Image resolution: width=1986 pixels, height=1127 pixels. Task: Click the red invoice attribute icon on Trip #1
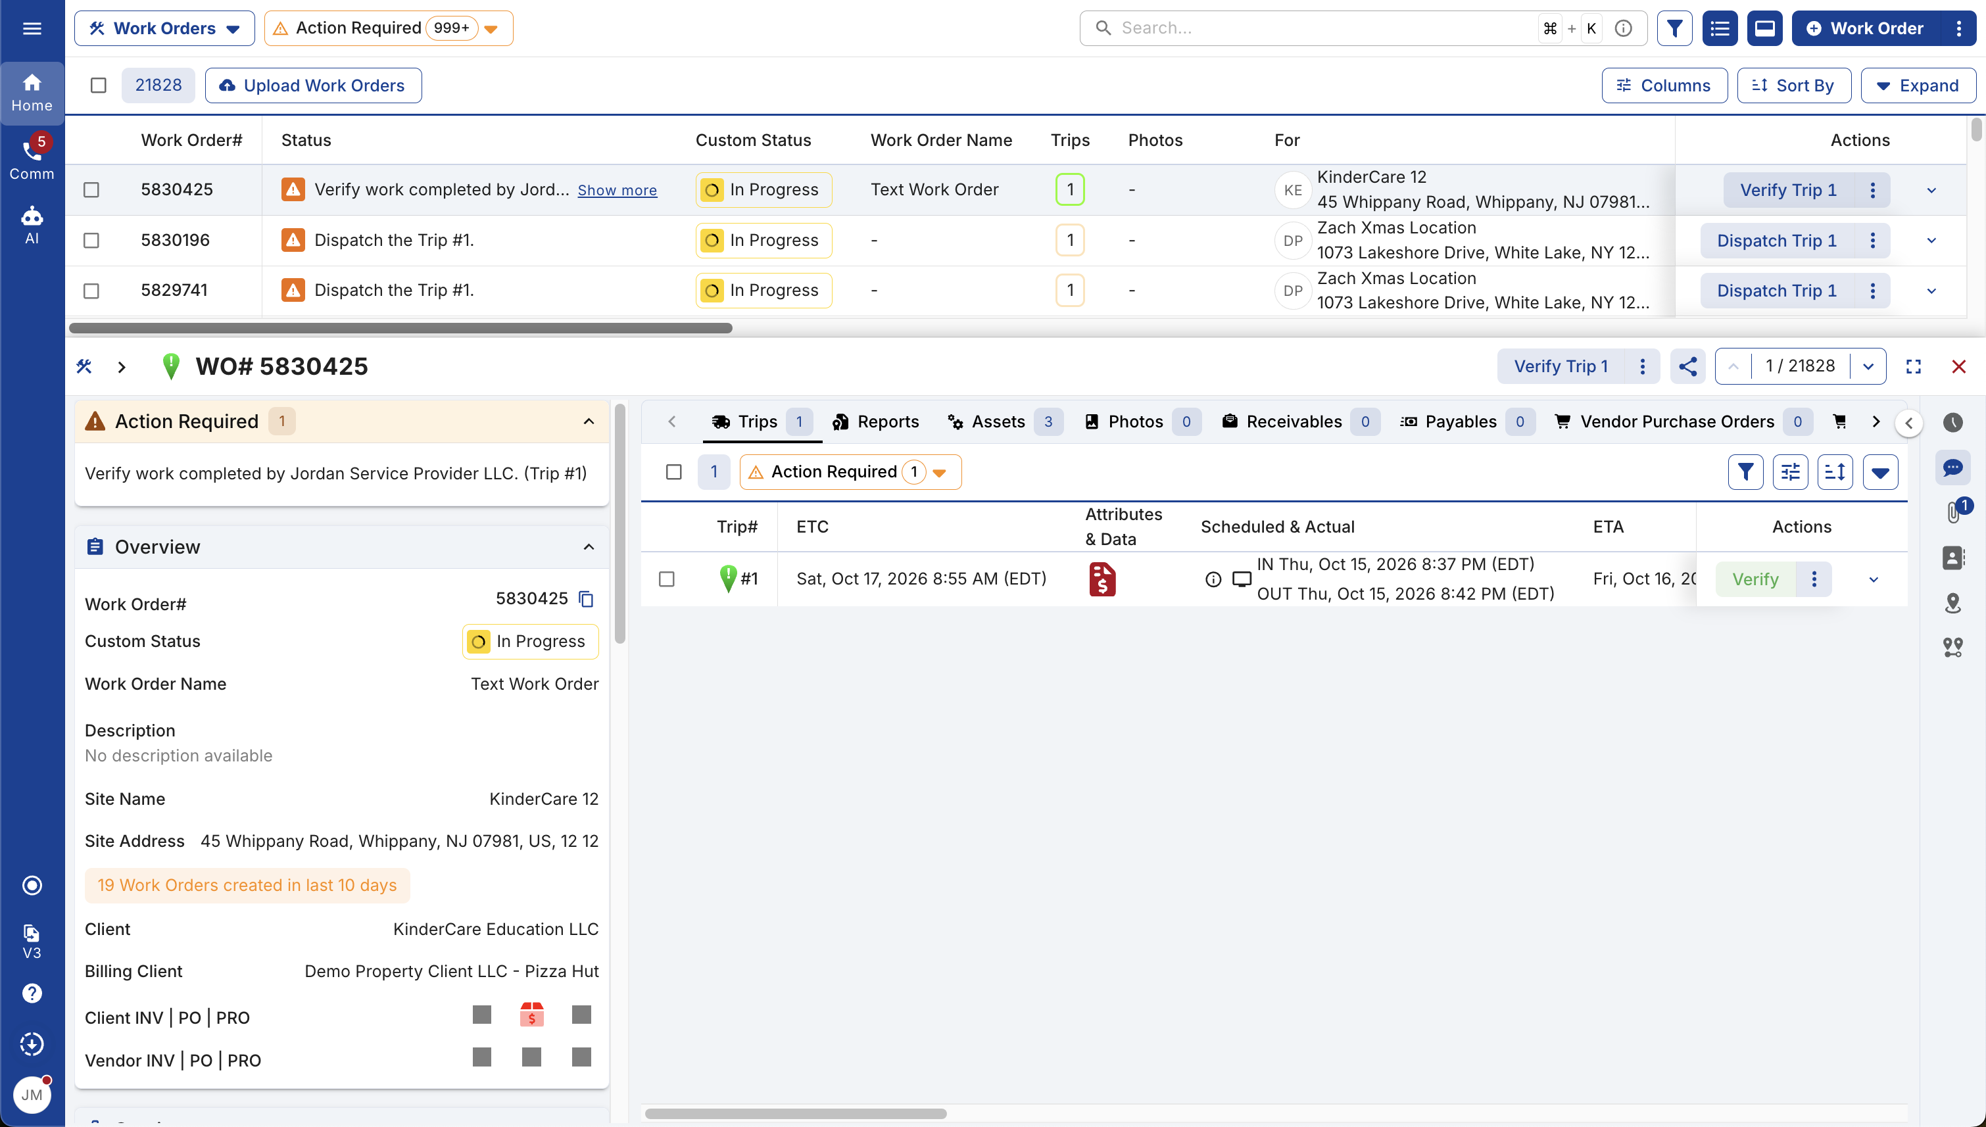(1102, 579)
